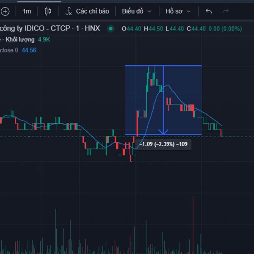The height and width of the screenshot is (254, 254).
Task: Click the change value 0.00 (0.00%)
Action: point(225,29)
